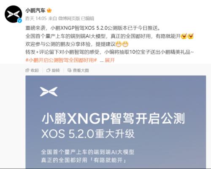Open the 小鹏汽车 profile avatar
The width and height of the screenshot is (211, 169).
(13, 14)
